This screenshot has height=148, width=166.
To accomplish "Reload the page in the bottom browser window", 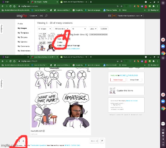I will 10,61.
